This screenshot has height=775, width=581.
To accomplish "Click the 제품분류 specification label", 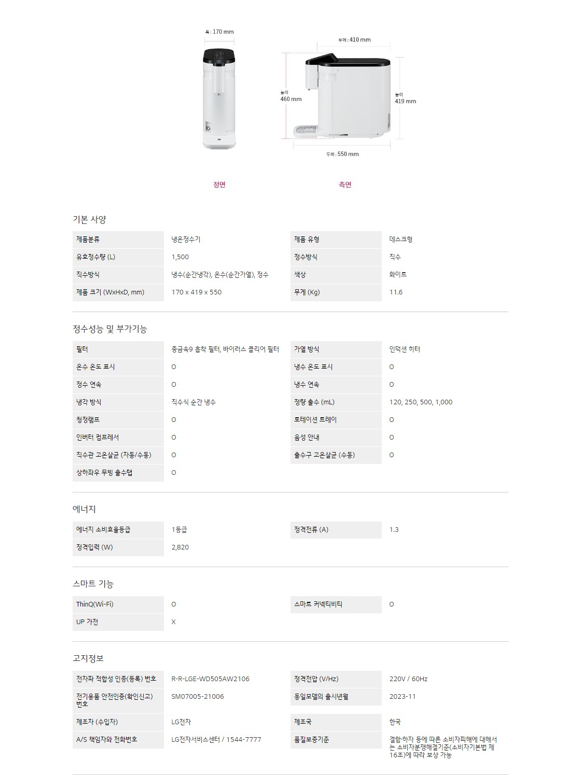I will coord(88,239).
